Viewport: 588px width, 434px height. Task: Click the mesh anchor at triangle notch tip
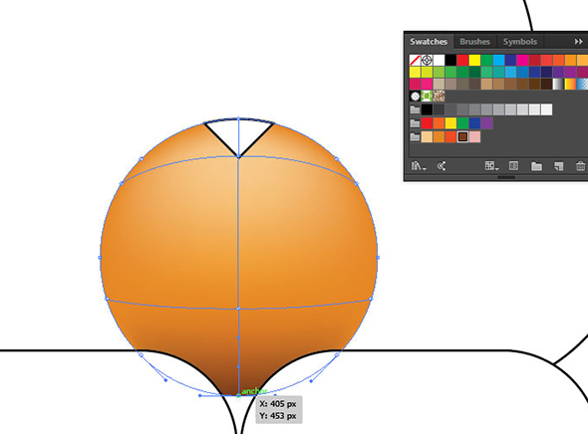coord(238,156)
